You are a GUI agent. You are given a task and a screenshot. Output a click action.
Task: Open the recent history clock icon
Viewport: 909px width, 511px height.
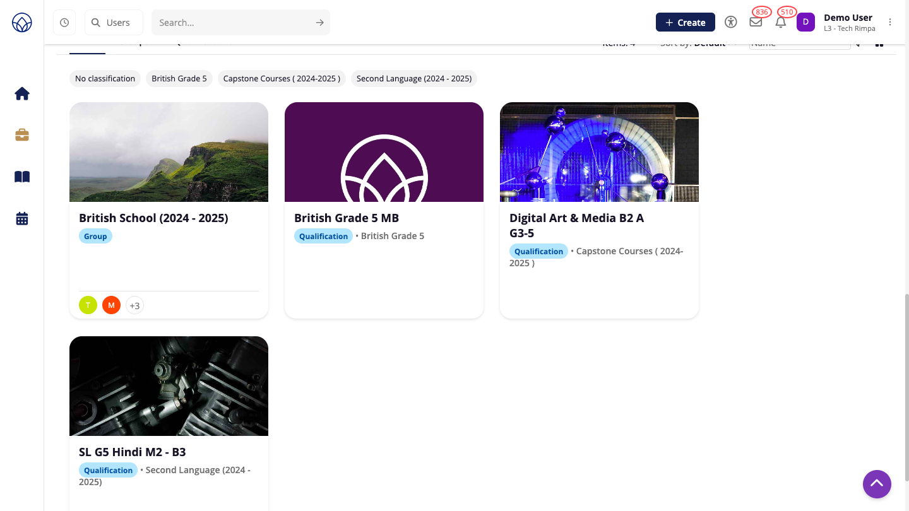64,23
